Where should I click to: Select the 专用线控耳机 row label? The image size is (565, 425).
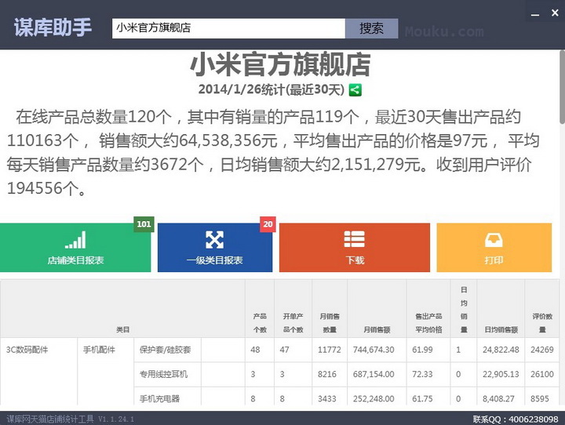pos(163,374)
